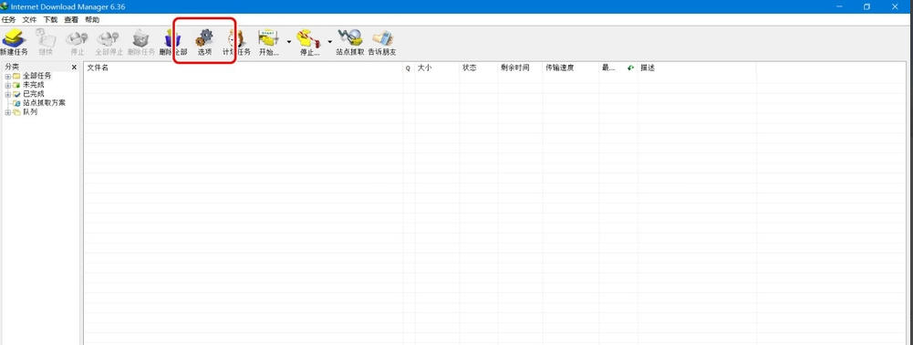
Task: Select 站点抓取方案 in category tree
Action: click(x=45, y=102)
